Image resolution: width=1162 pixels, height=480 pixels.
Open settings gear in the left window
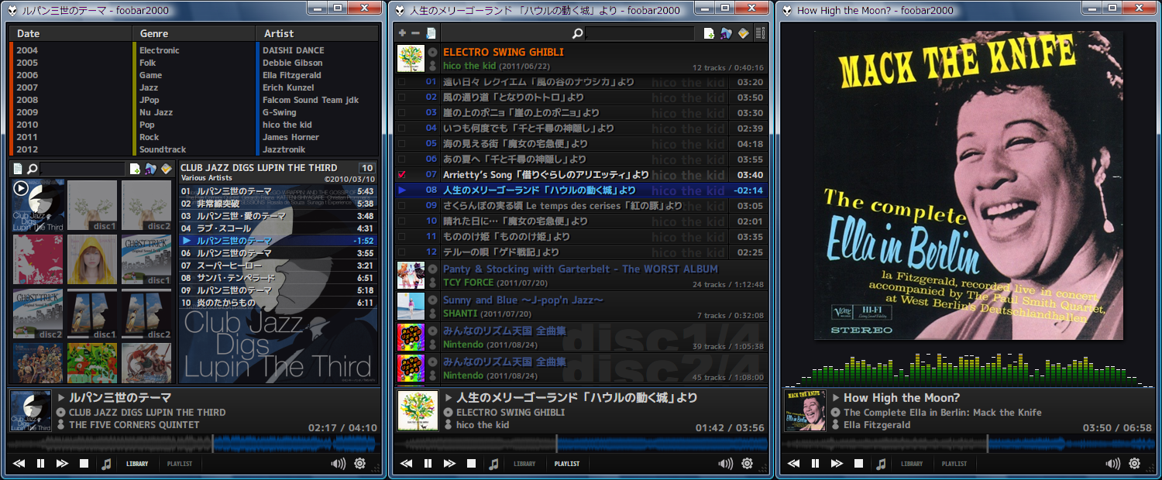359,464
